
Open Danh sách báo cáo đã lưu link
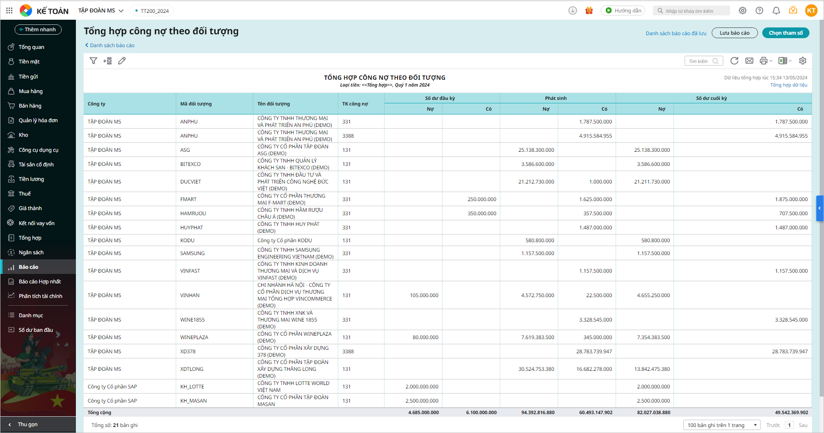pyautogui.click(x=676, y=33)
